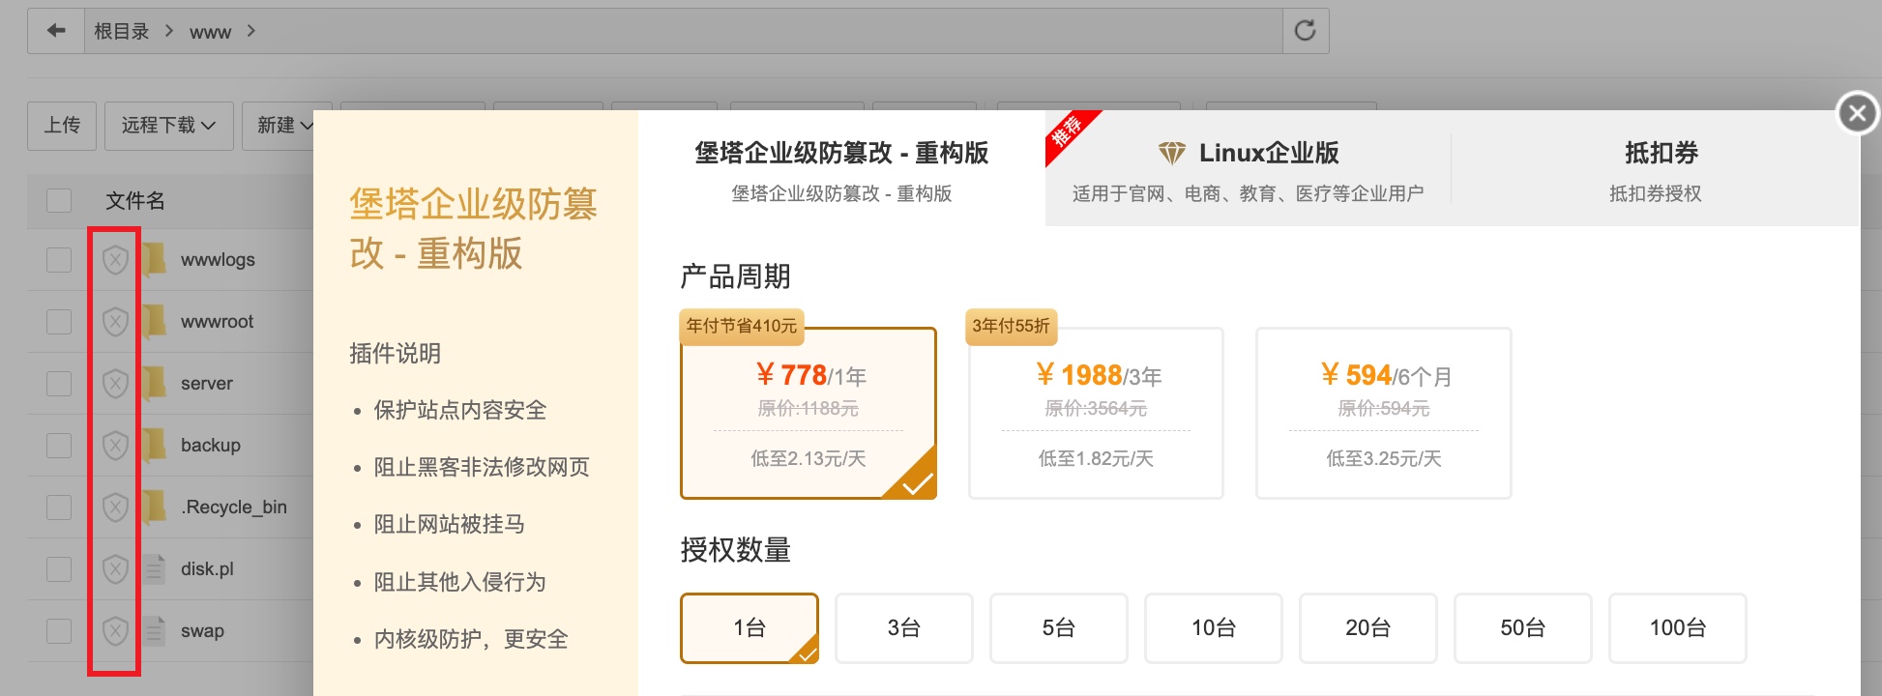Viewport: 1882px width, 696px height.
Task: Click 根目录 in the path bar
Action: tap(122, 31)
